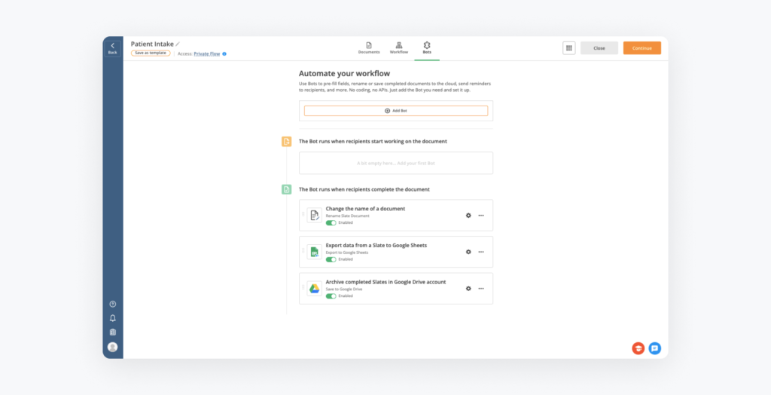The height and width of the screenshot is (395, 771).
Task: Edit flow name with pencil icon
Action: [x=178, y=44]
